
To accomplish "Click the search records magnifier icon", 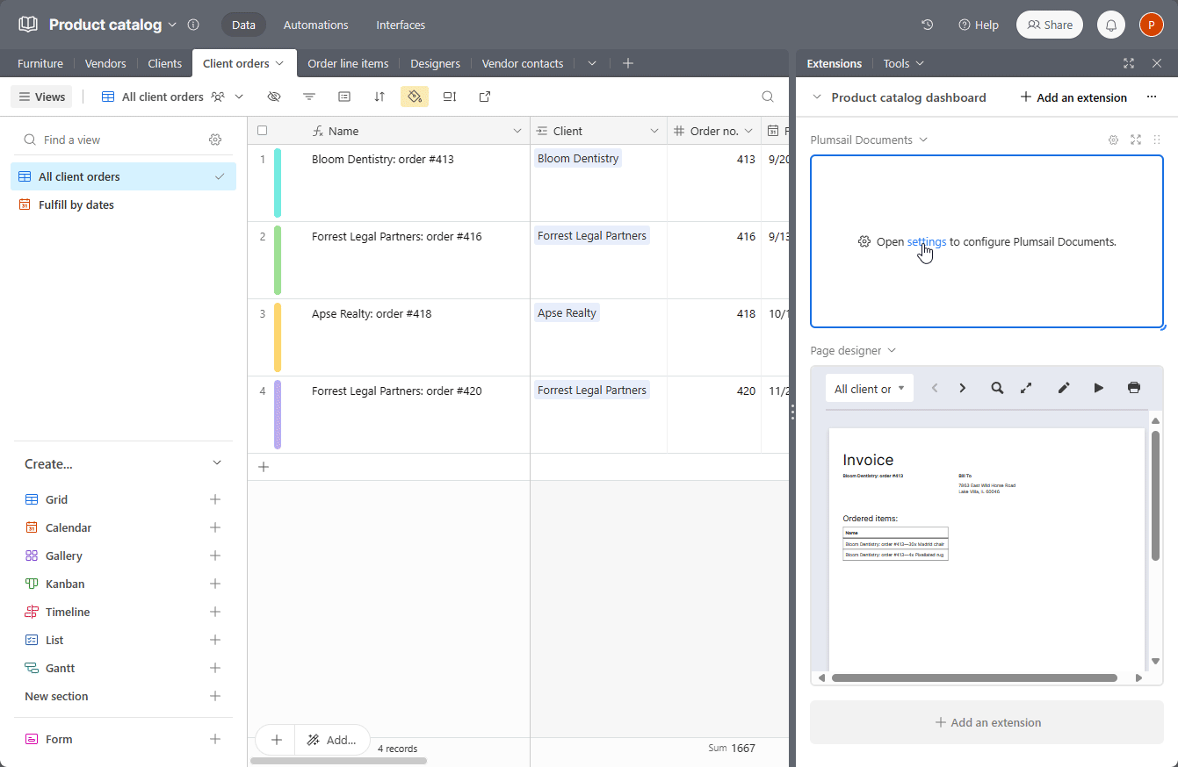I will (x=768, y=97).
